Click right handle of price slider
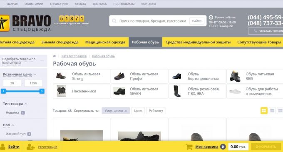This screenshot has width=283, height=152. click(x=42, y=91)
